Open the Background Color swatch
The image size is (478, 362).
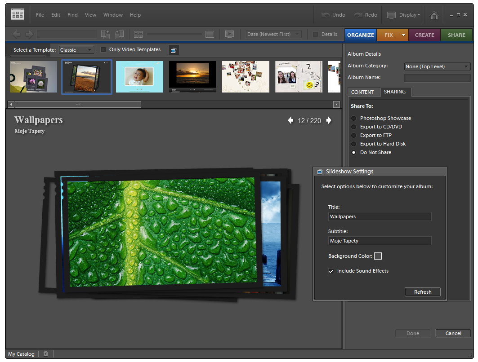pyautogui.click(x=378, y=256)
